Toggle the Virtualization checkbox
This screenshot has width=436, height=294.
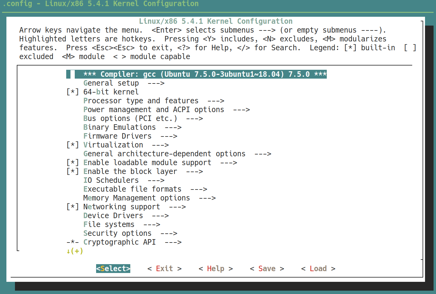pos(73,145)
